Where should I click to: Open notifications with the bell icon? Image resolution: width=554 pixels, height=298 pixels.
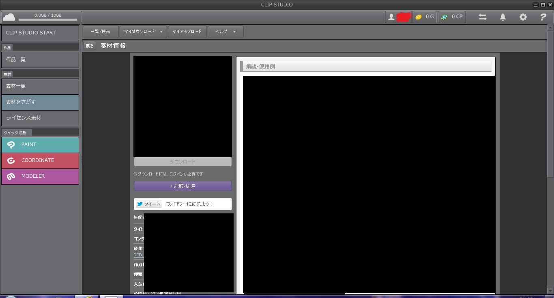point(503,17)
